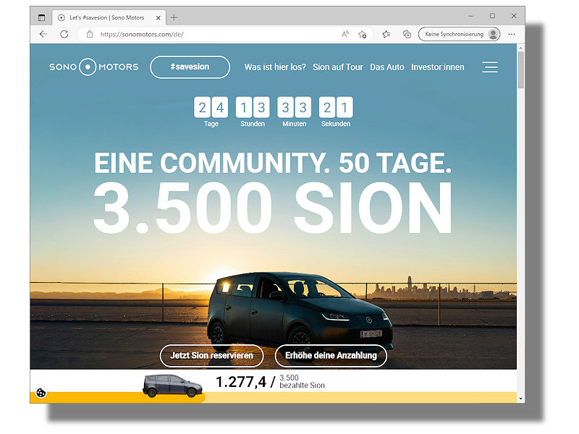The width and height of the screenshot is (579, 434).
Task: Open the read aloud icon
Action: [x=345, y=34]
